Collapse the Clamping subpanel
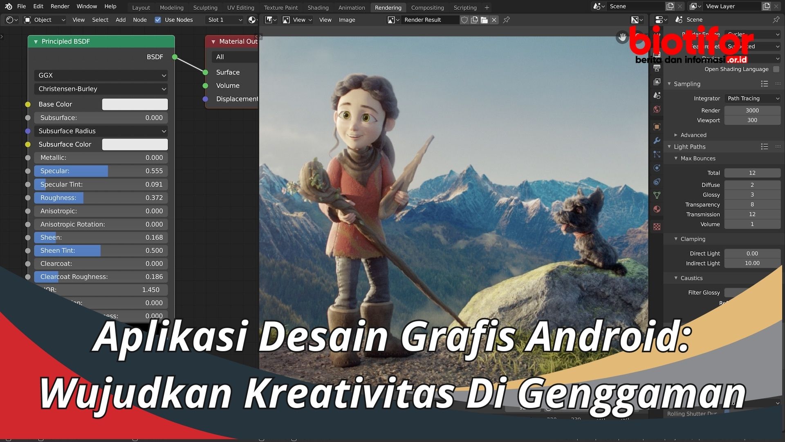 [x=676, y=239]
